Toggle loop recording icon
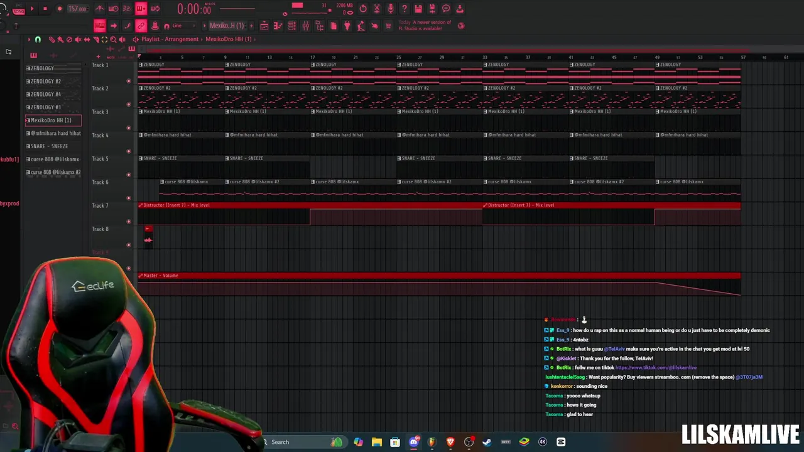This screenshot has width=804, height=452. click(x=155, y=9)
